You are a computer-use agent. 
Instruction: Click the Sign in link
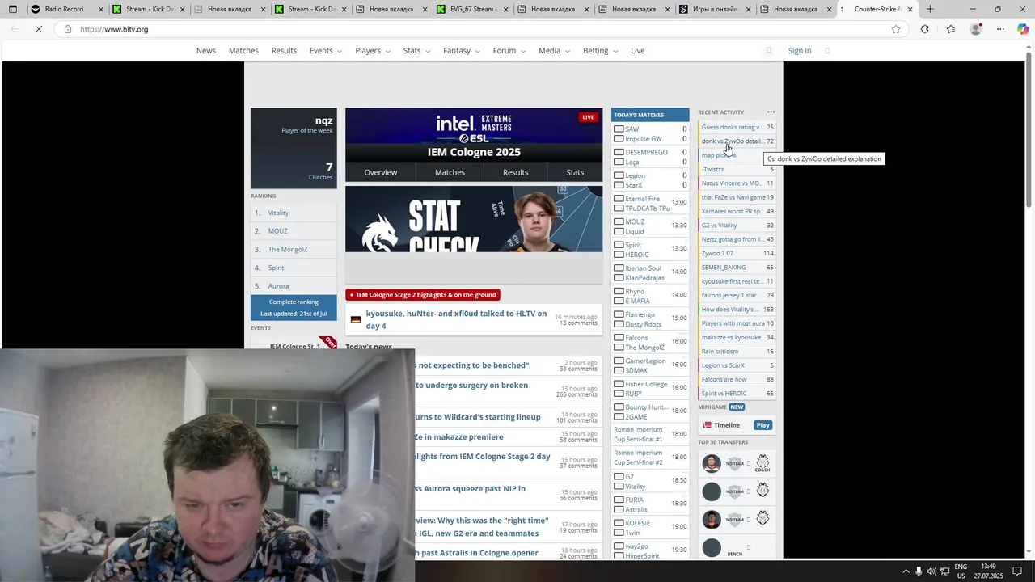point(800,50)
